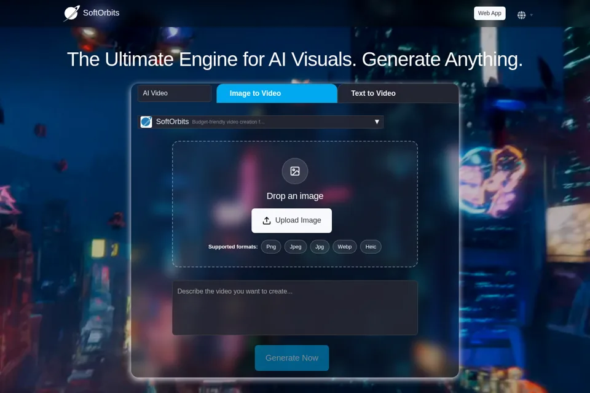This screenshot has height=393, width=590.
Task: Click the Jpg format chip
Action: [x=320, y=247]
